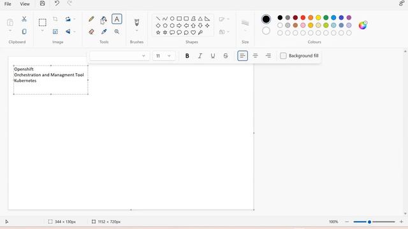
Task: Click the Resize and skew icon
Action: (x=55, y=32)
